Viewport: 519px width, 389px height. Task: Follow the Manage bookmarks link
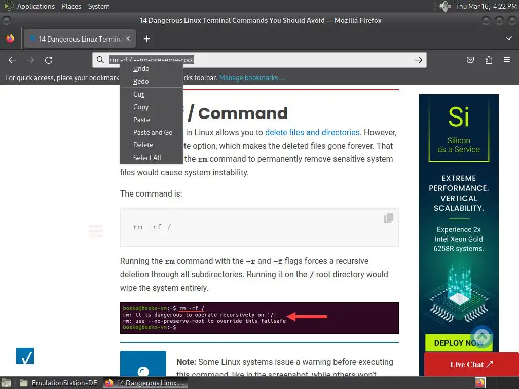[x=251, y=77]
